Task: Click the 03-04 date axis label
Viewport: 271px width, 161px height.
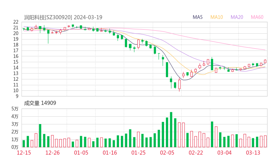Action: (224, 153)
